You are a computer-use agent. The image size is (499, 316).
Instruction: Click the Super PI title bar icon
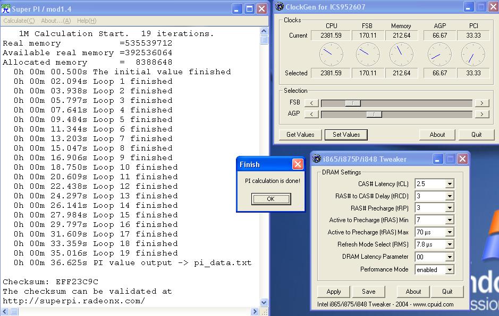pos(5,8)
